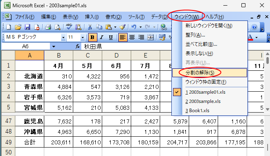Print with the printer icon
This screenshot has width=270, height=156.
click(48, 27)
